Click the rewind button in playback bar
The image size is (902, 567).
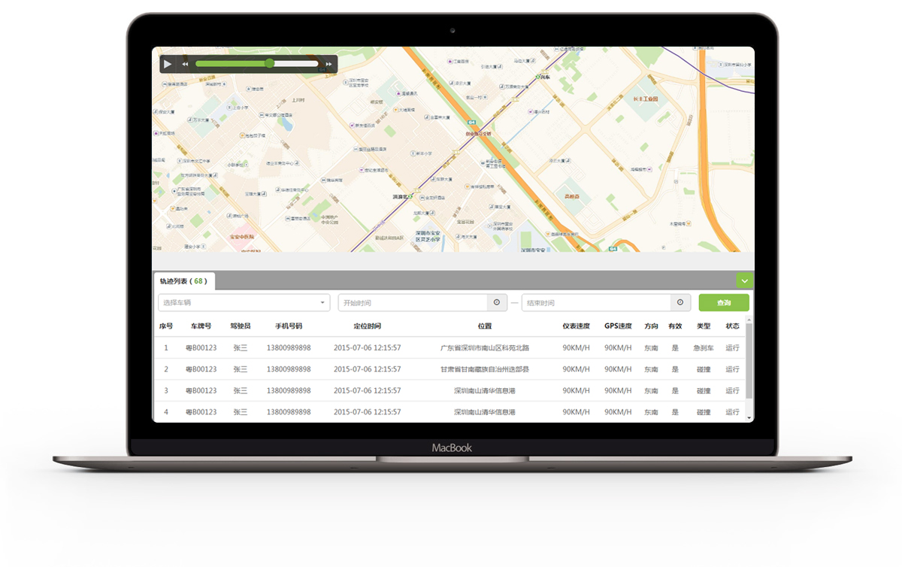pyautogui.click(x=185, y=64)
